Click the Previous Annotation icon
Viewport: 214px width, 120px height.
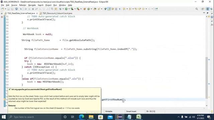(130, 9)
